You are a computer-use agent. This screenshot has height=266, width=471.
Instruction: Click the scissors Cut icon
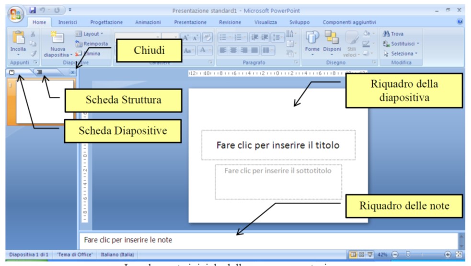tap(33, 34)
